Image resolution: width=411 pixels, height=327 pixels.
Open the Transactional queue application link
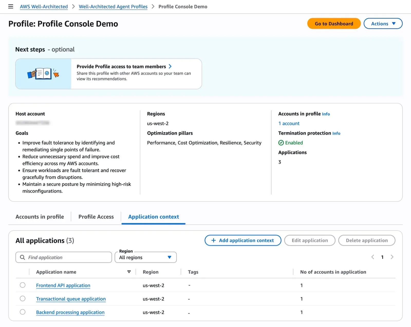pyautogui.click(x=71, y=299)
